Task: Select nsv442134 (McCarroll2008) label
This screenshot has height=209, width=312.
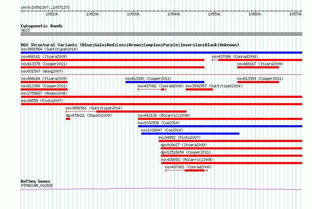Action: 164,115
